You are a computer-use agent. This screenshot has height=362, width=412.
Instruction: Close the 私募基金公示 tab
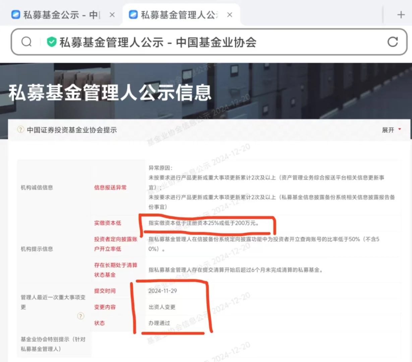pyautogui.click(x=112, y=15)
